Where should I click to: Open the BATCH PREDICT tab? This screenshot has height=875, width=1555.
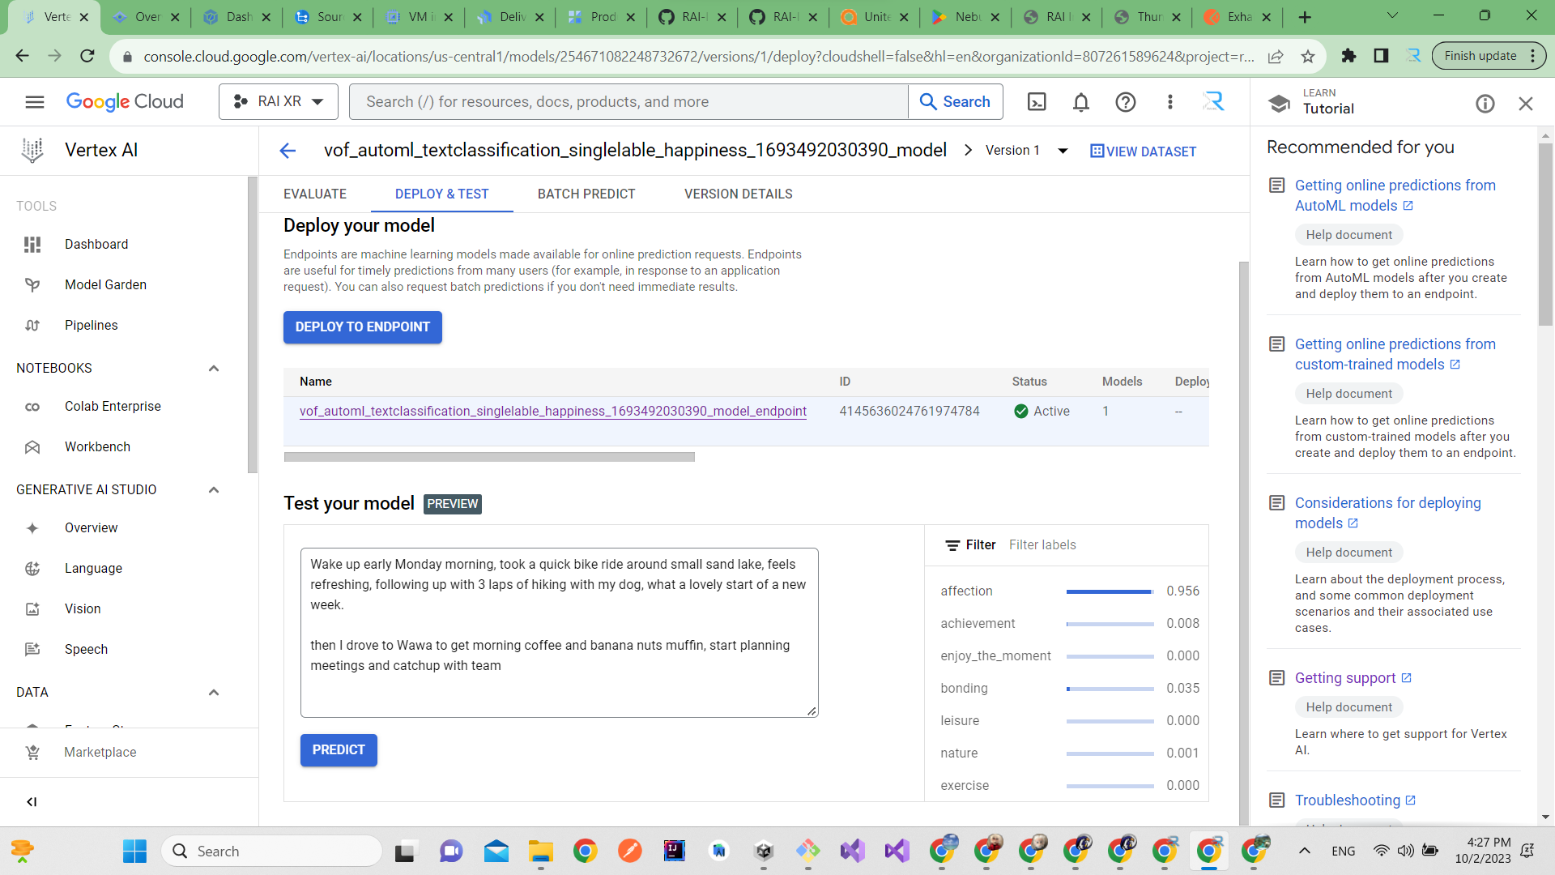click(586, 194)
